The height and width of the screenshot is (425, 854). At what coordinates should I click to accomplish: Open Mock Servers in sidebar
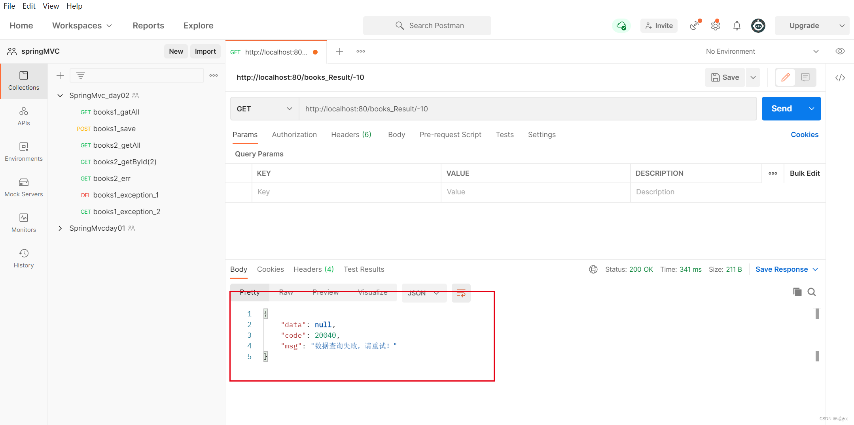pos(24,188)
